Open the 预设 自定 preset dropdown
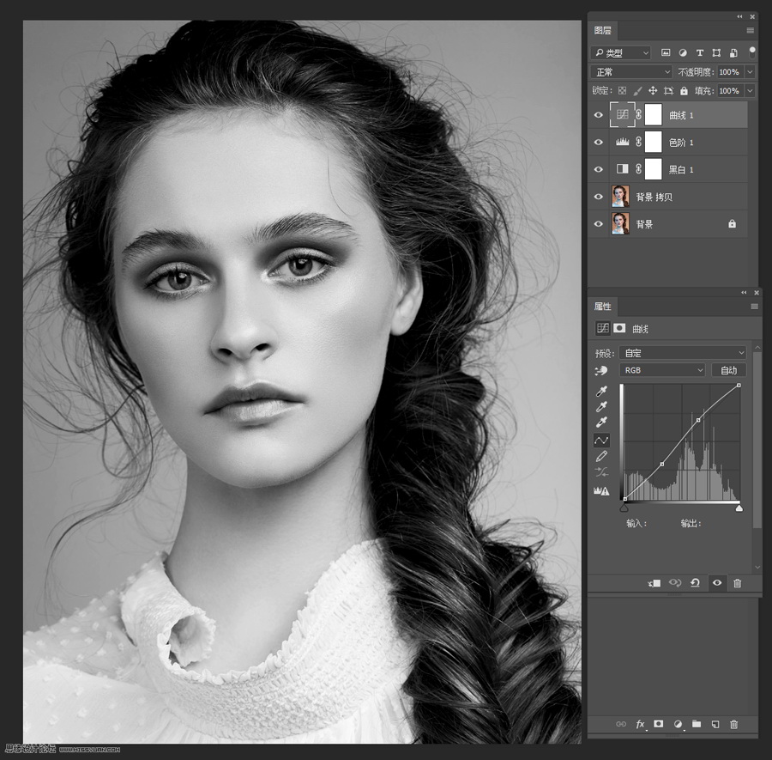 683,353
